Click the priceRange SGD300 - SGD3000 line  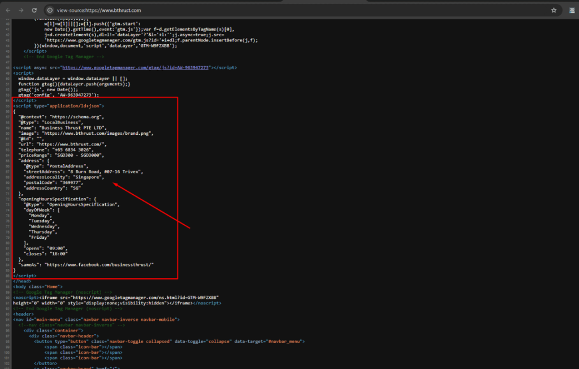pyautogui.click(x=61, y=155)
